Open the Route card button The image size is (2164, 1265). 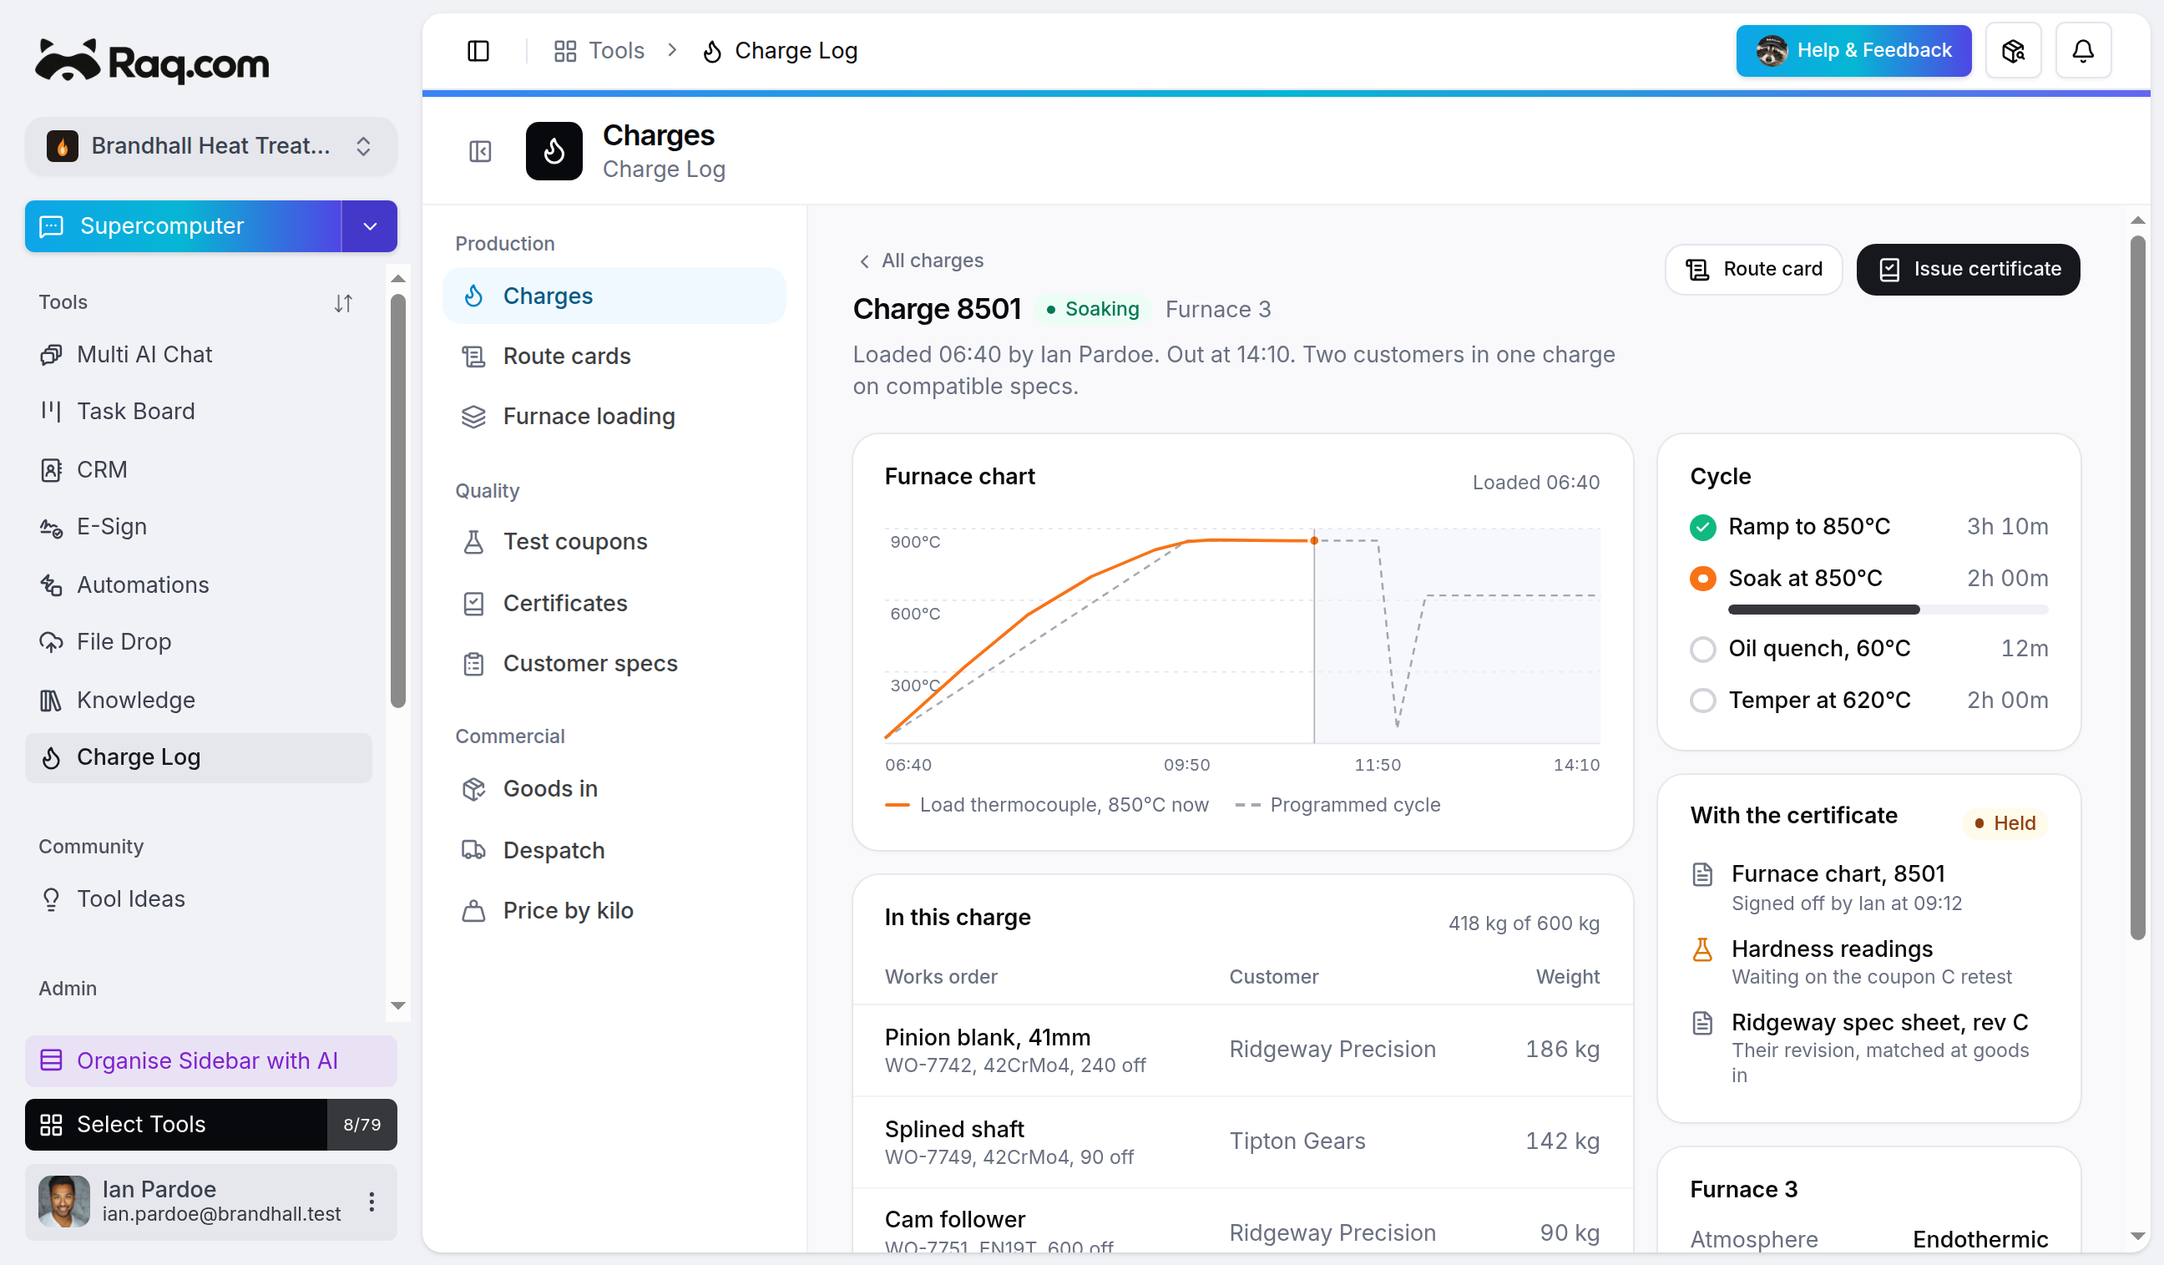(x=1753, y=270)
